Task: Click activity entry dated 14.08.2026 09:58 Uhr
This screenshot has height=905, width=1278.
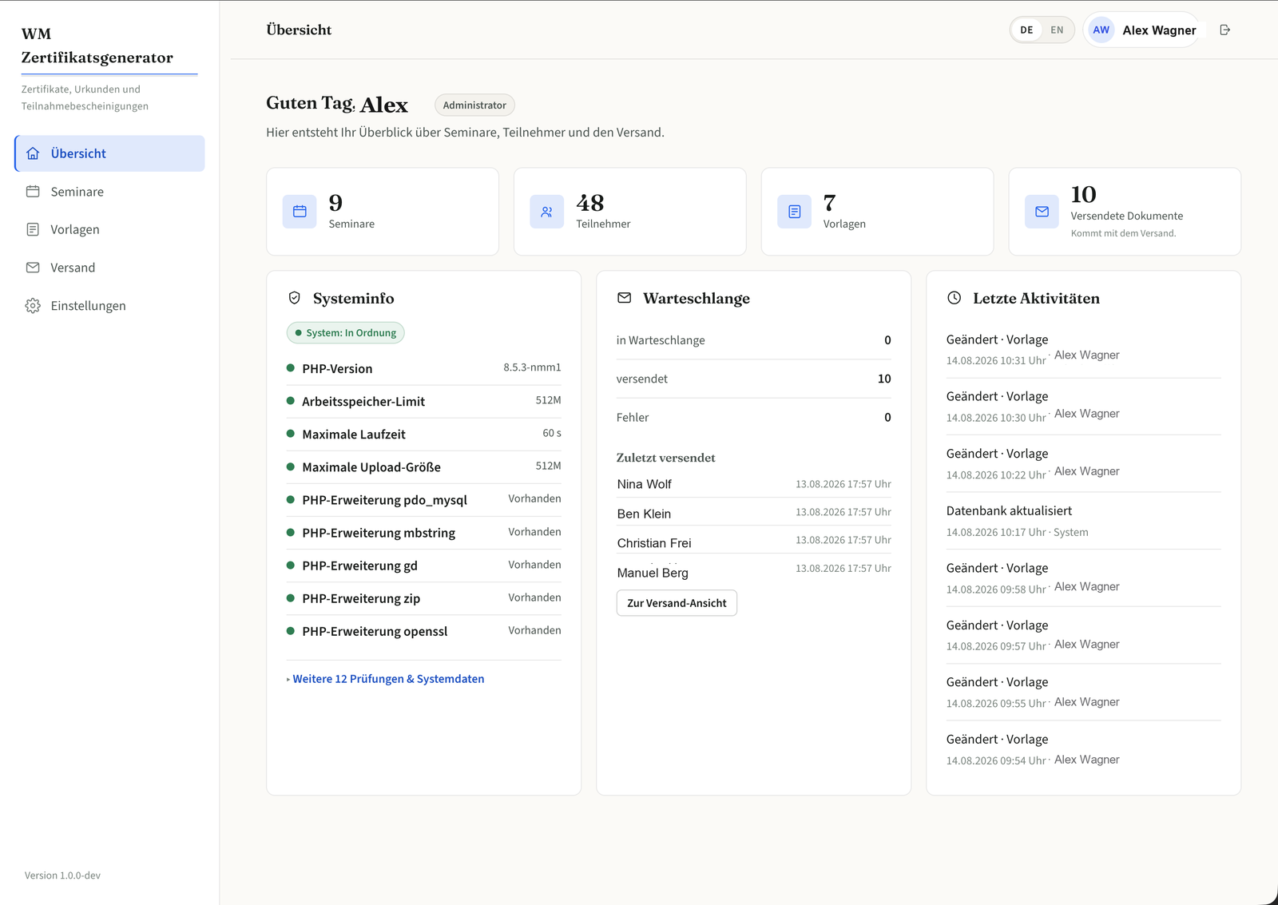Action: (1083, 578)
